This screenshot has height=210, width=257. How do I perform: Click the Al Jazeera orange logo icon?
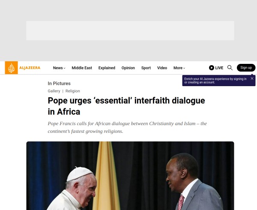(11, 68)
